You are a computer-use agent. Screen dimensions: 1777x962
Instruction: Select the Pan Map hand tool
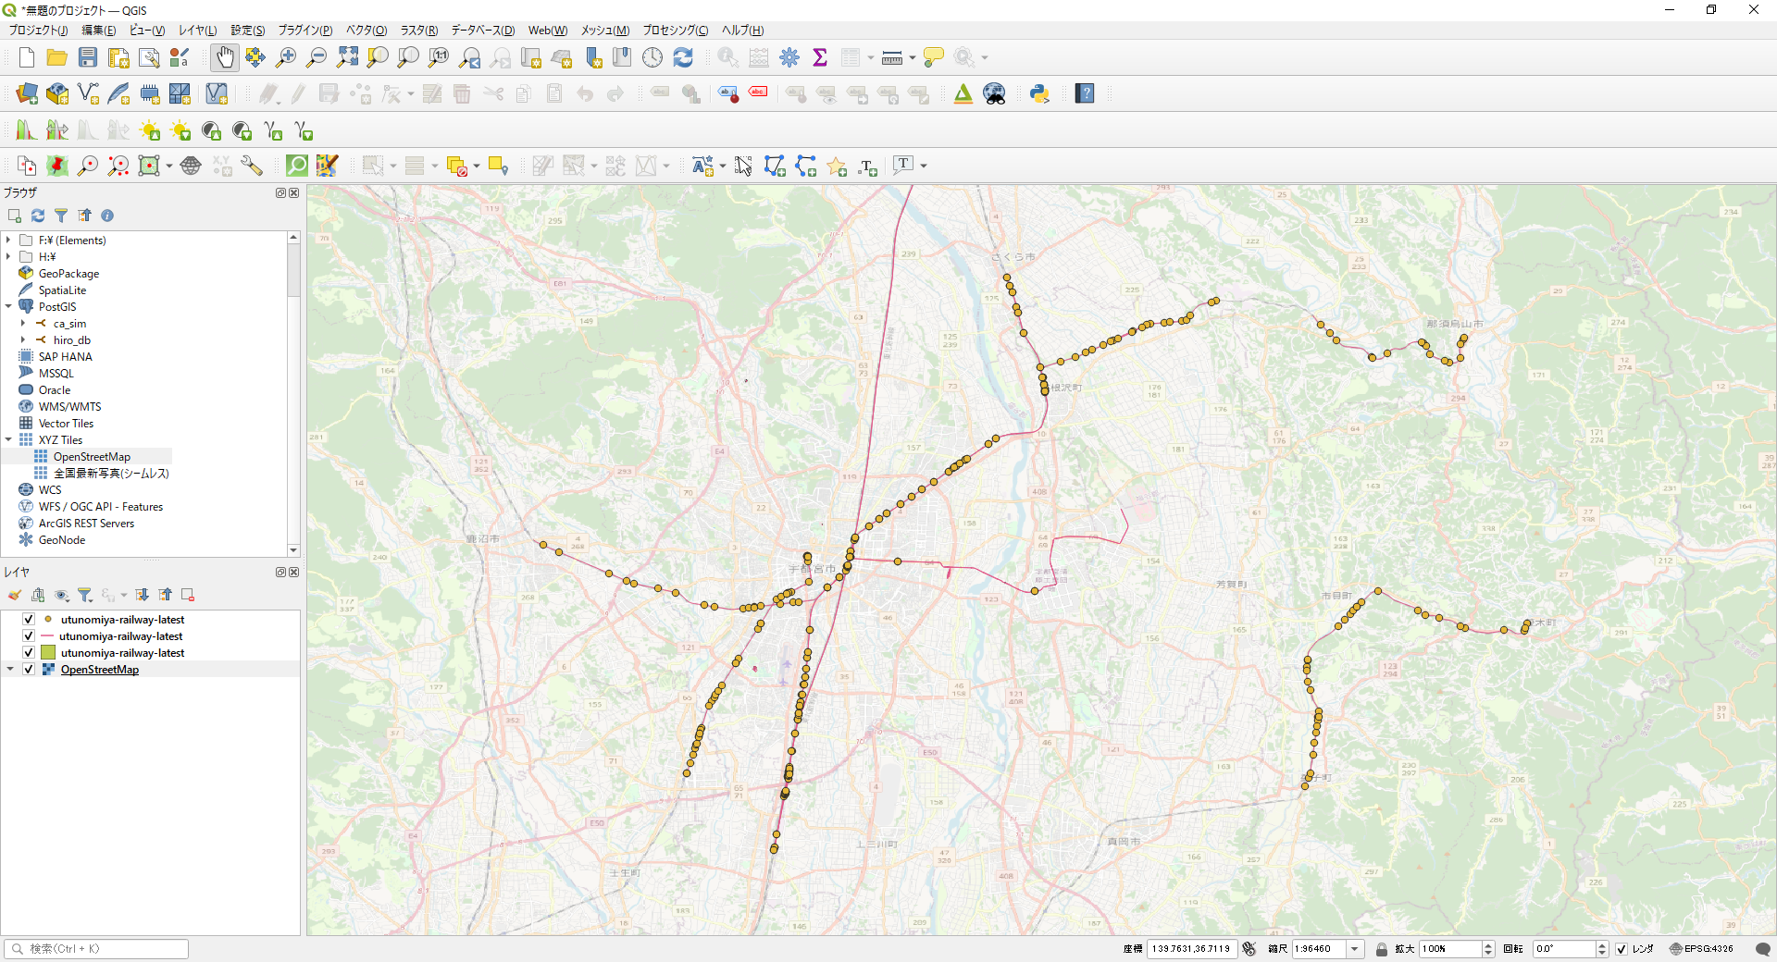click(225, 57)
